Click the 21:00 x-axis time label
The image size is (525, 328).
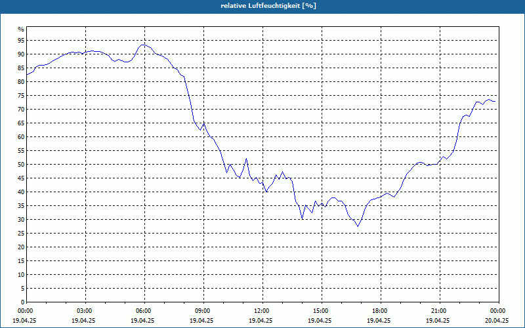(440, 311)
